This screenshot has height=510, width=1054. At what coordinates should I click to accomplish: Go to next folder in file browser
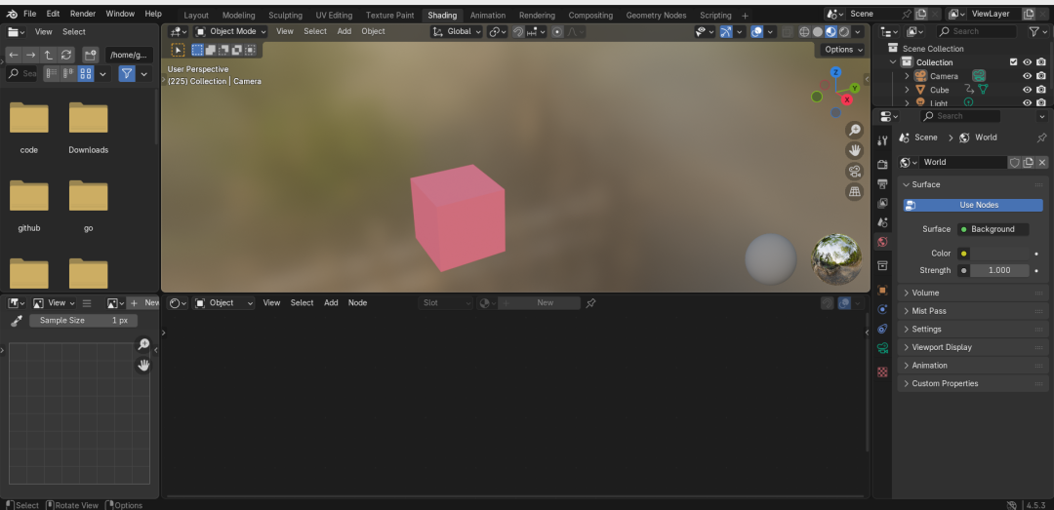pyautogui.click(x=30, y=56)
